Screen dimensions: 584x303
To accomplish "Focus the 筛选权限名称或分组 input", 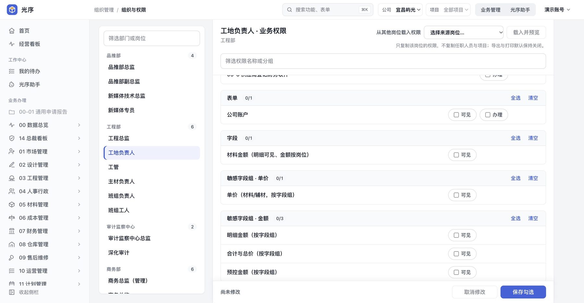I will [x=383, y=61].
